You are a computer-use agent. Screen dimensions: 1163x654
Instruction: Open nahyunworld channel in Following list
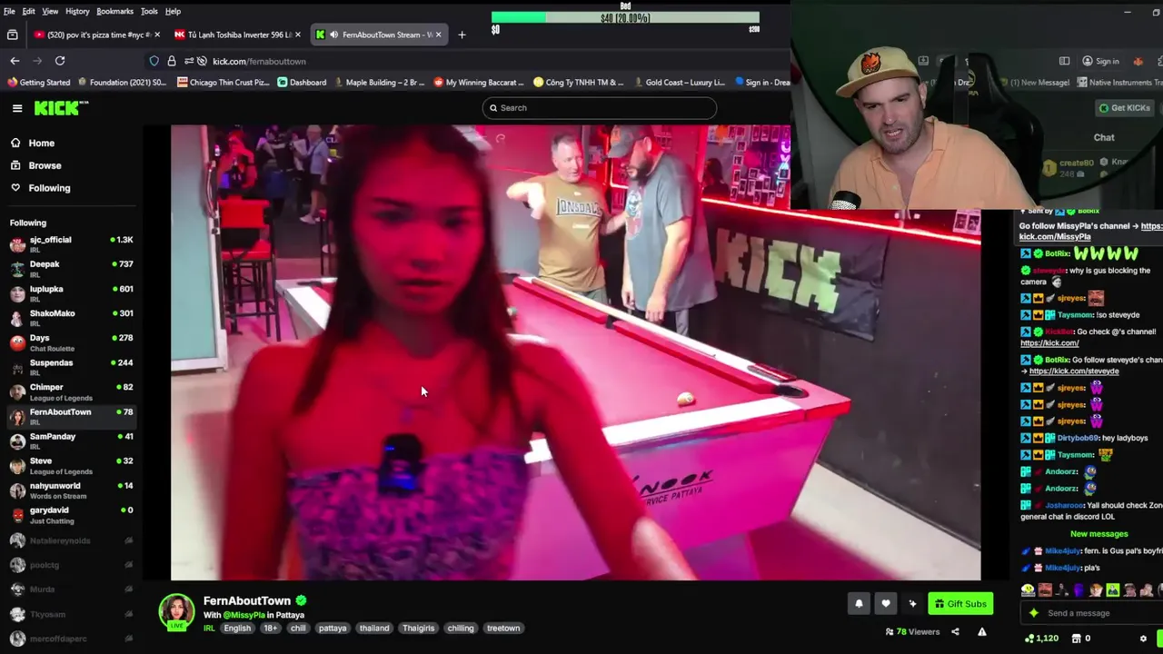coord(72,490)
